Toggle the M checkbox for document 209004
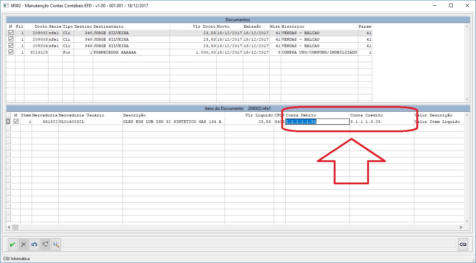 tap(11, 46)
